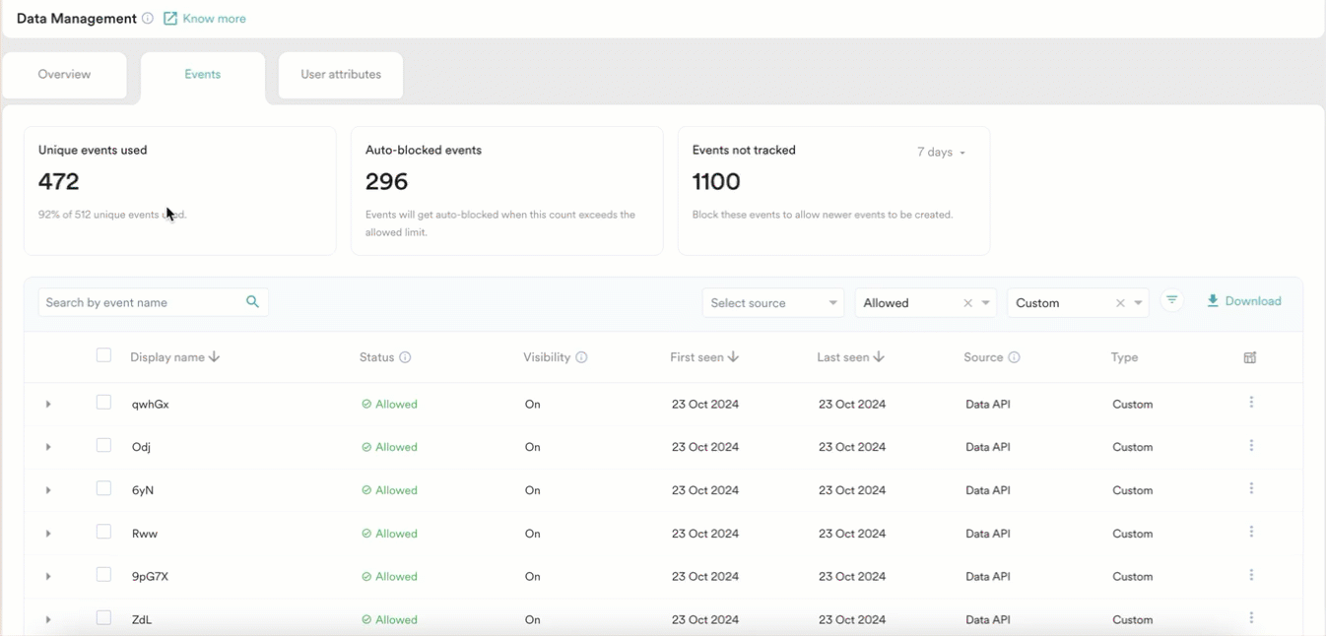Click the search magnifier icon

pyautogui.click(x=252, y=302)
